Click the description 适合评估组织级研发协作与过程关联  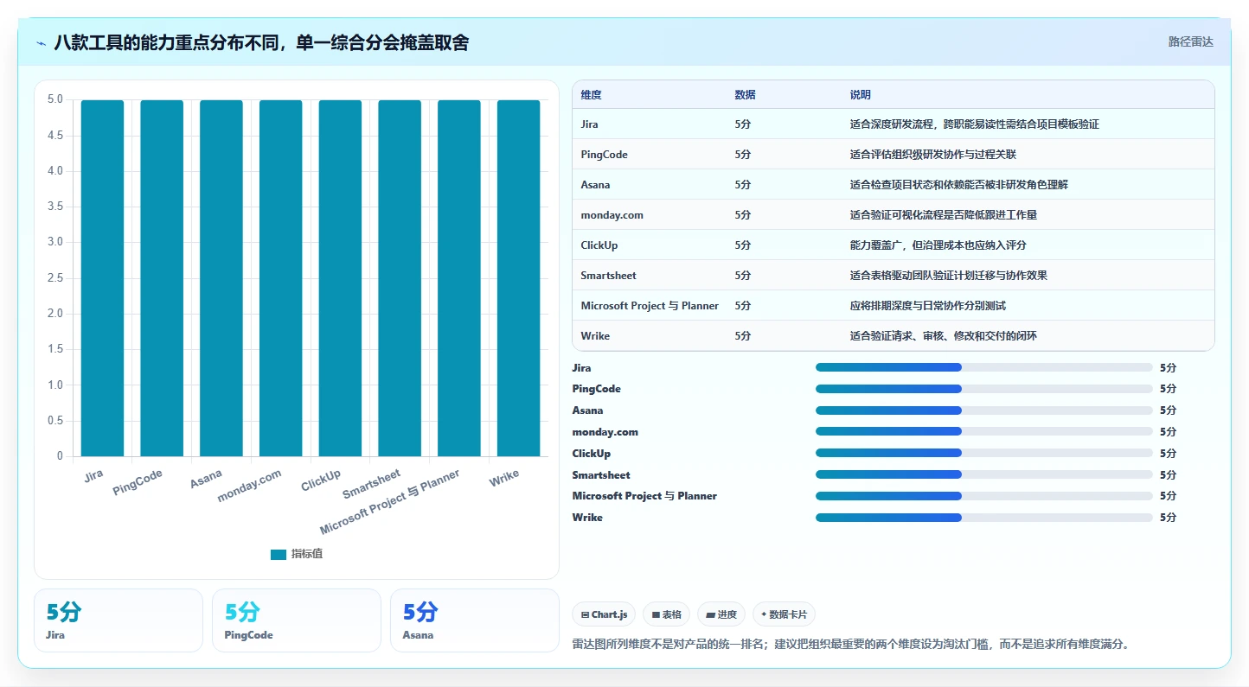[933, 155]
